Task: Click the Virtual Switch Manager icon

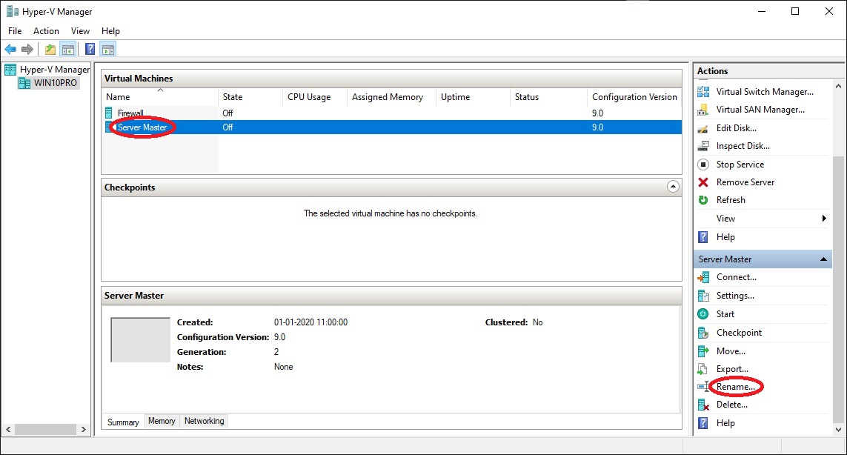Action: pyautogui.click(x=703, y=92)
